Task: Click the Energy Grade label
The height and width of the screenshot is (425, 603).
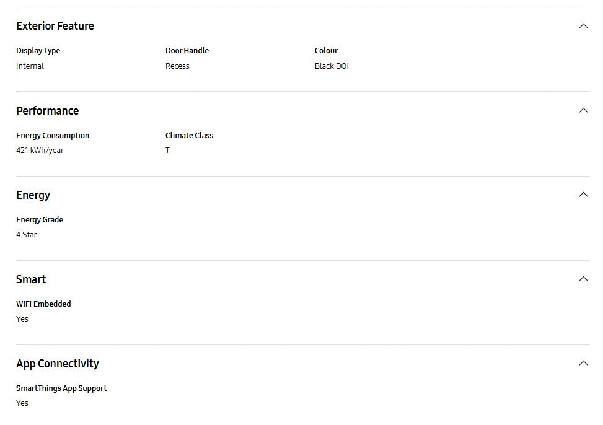Action: [x=40, y=220]
